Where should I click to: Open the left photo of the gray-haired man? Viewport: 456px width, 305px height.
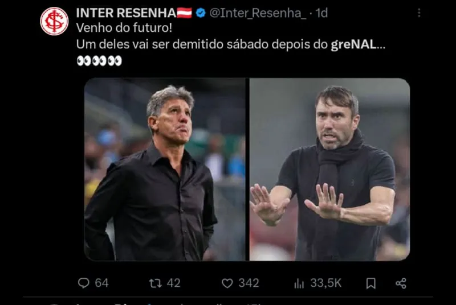pyautogui.click(x=165, y=170)
